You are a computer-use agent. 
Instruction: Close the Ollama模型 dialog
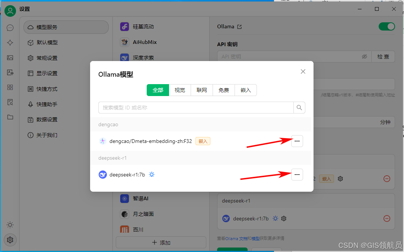[x=303, y=71]
